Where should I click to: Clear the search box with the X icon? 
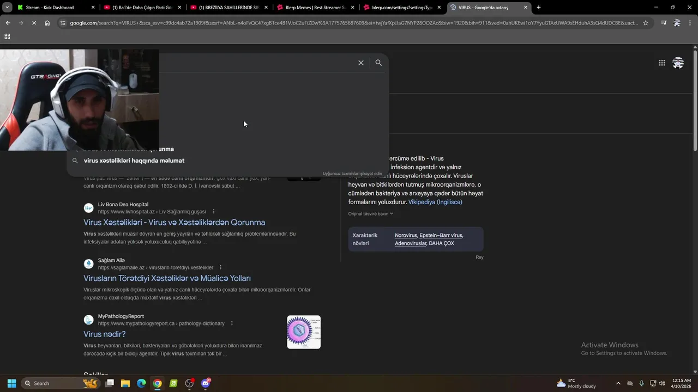(360, 63)
